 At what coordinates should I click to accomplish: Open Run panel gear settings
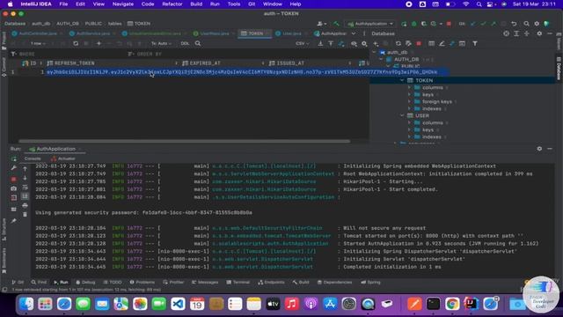(539, 149)
